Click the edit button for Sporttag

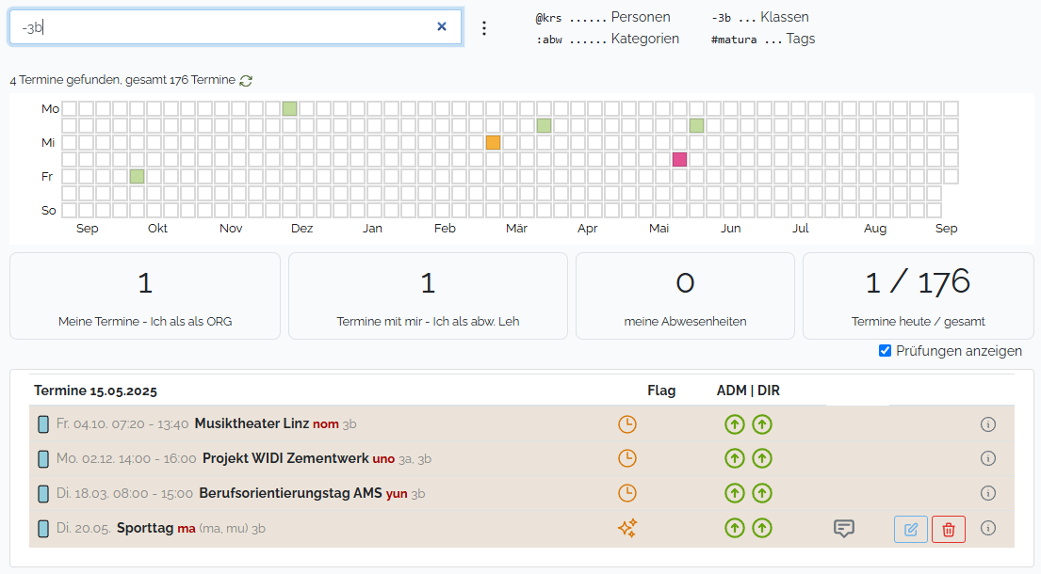910,530
